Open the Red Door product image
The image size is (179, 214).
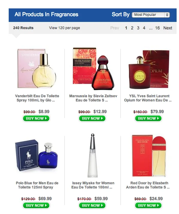tap(149, 156)
